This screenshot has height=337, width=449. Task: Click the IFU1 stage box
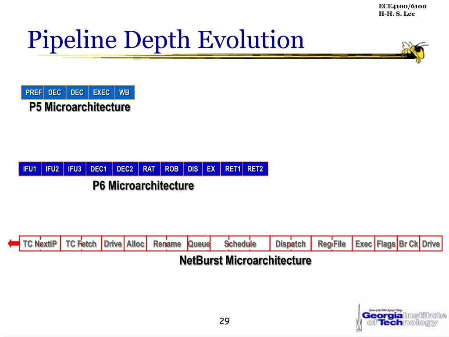pyautogui.click(x=30, y=169)
